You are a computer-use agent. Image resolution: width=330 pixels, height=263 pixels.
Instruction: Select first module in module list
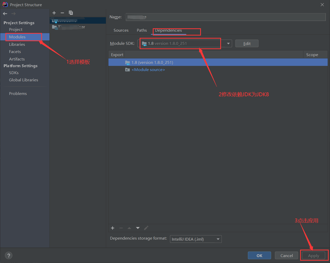[x=78, y=20]
